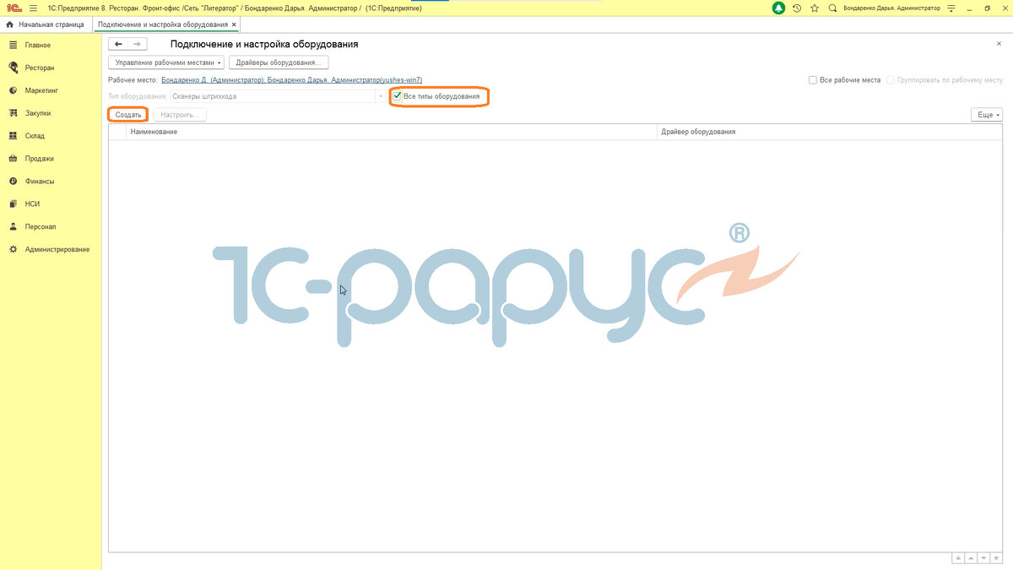The width and height of the screenshot is (1013, 570).
Task: Move one row up in the list
Action: tap(971, 558)
